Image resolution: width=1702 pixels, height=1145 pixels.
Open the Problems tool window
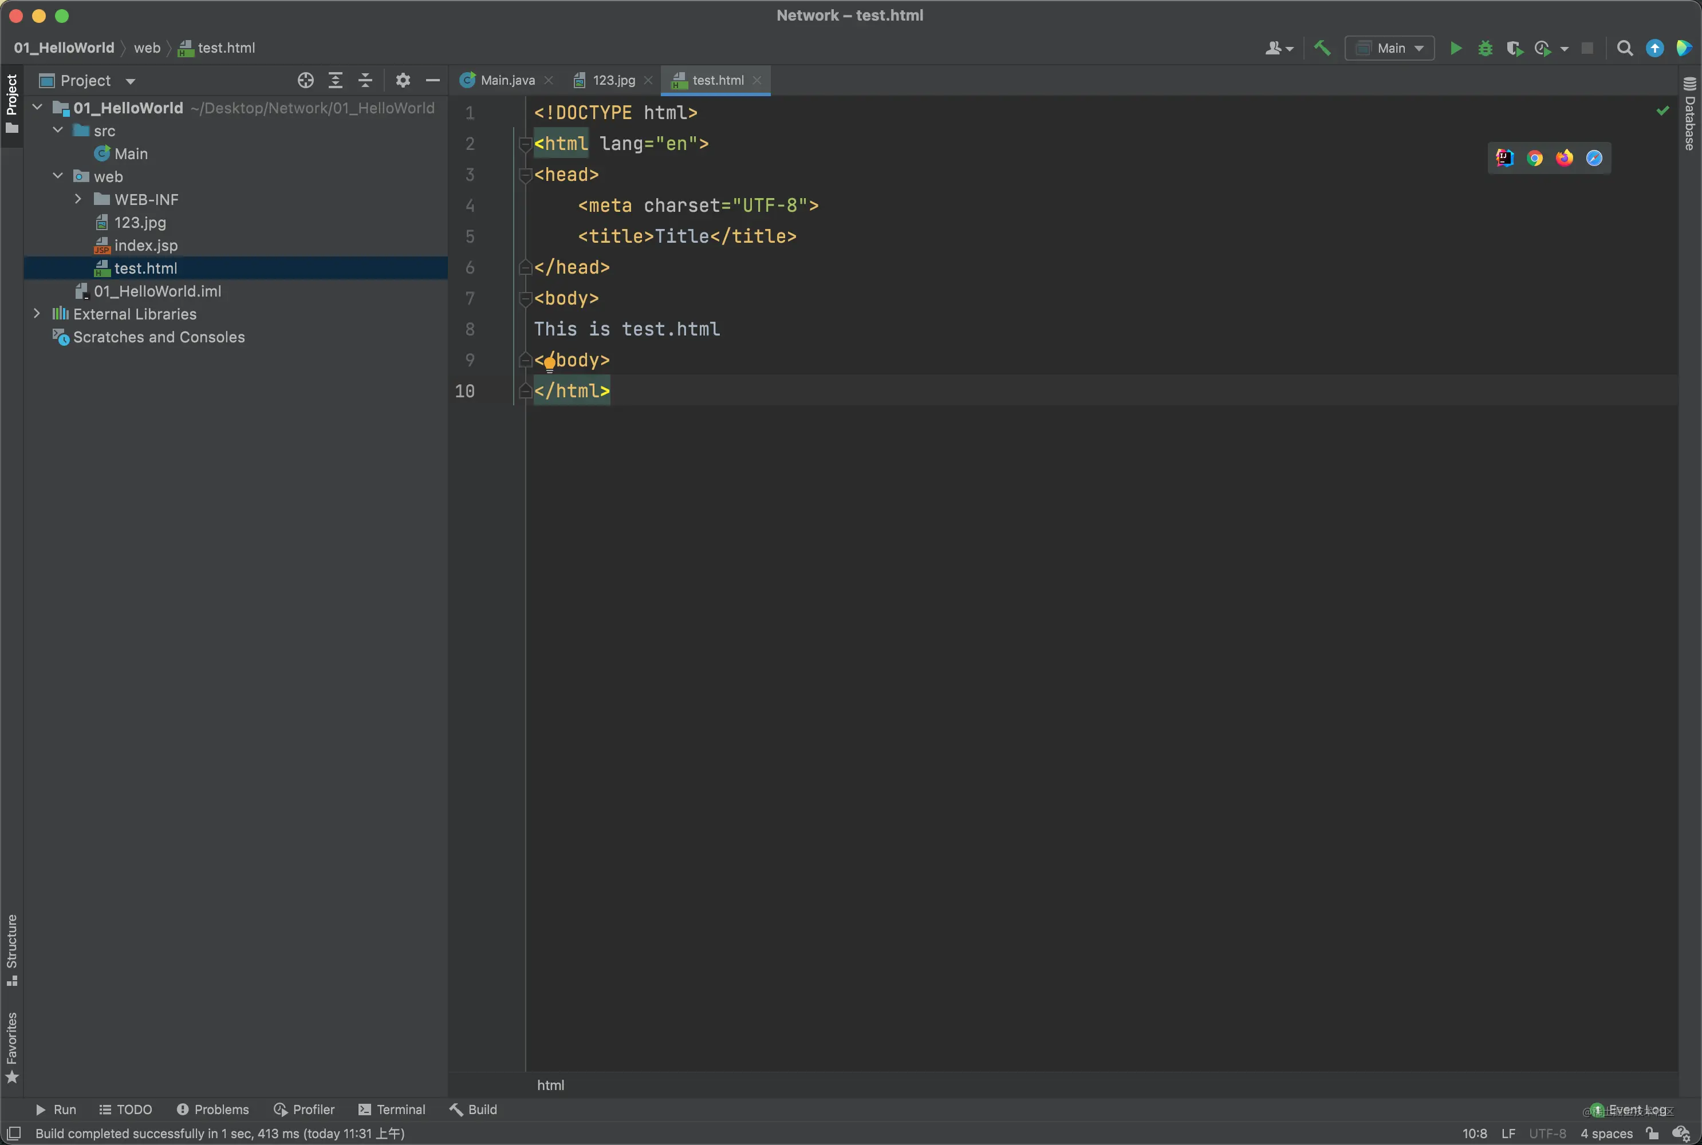pos(212,1110)
